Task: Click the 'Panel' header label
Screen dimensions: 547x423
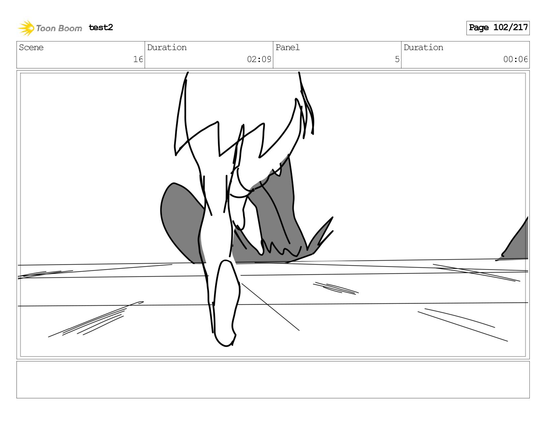Action: point(287,47)
